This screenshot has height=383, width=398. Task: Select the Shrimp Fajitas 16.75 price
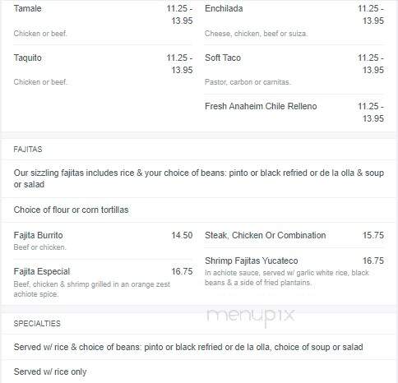coord(373,261)
